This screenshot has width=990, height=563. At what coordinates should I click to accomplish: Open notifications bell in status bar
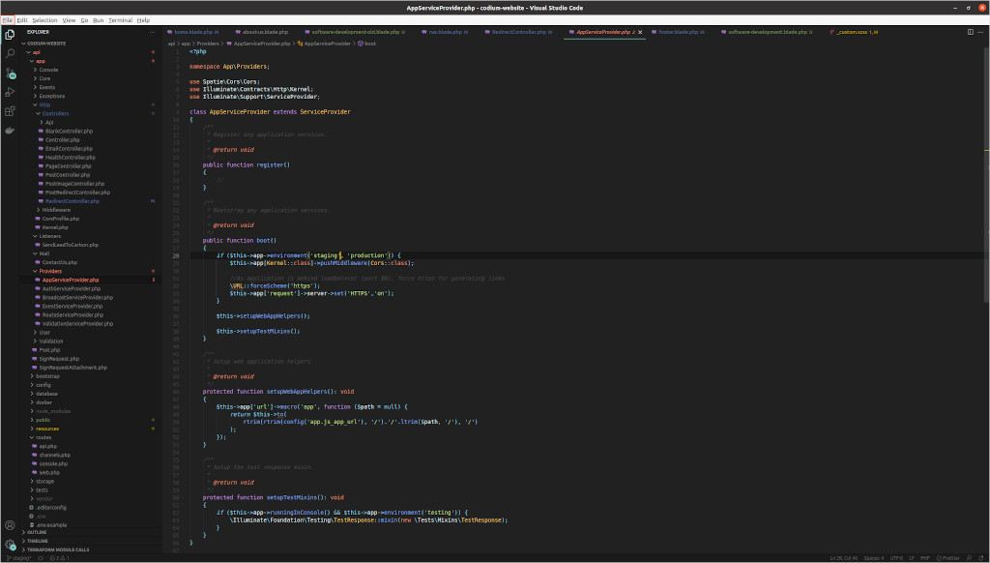(981, 558)
